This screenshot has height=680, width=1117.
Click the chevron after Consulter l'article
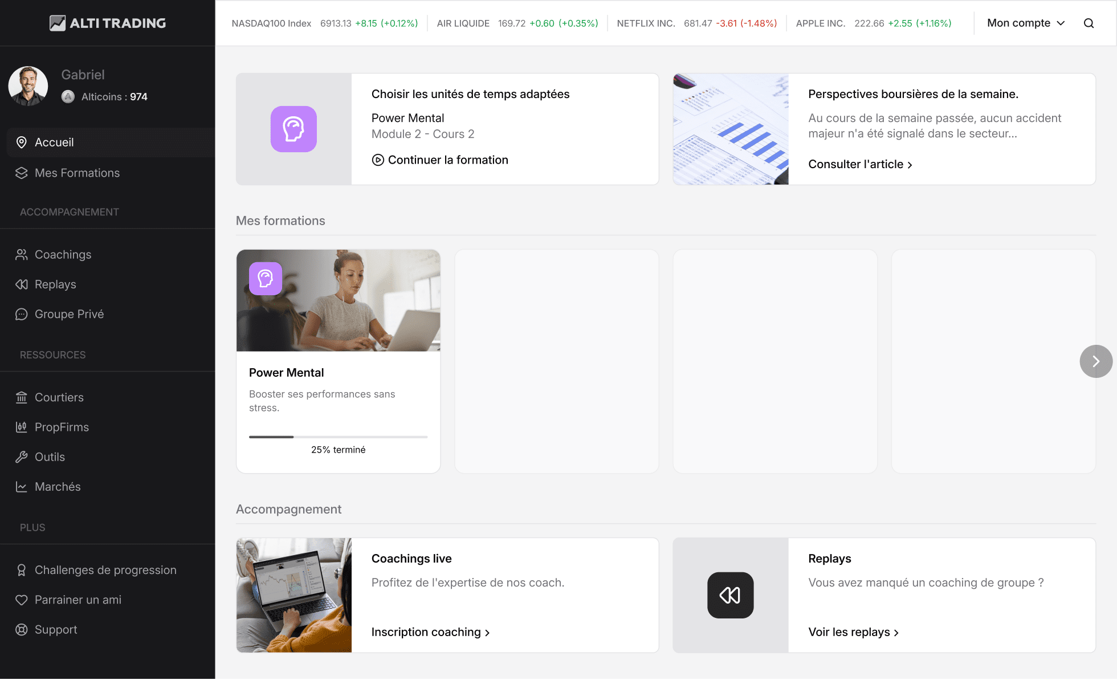click(x=910, y=165)
